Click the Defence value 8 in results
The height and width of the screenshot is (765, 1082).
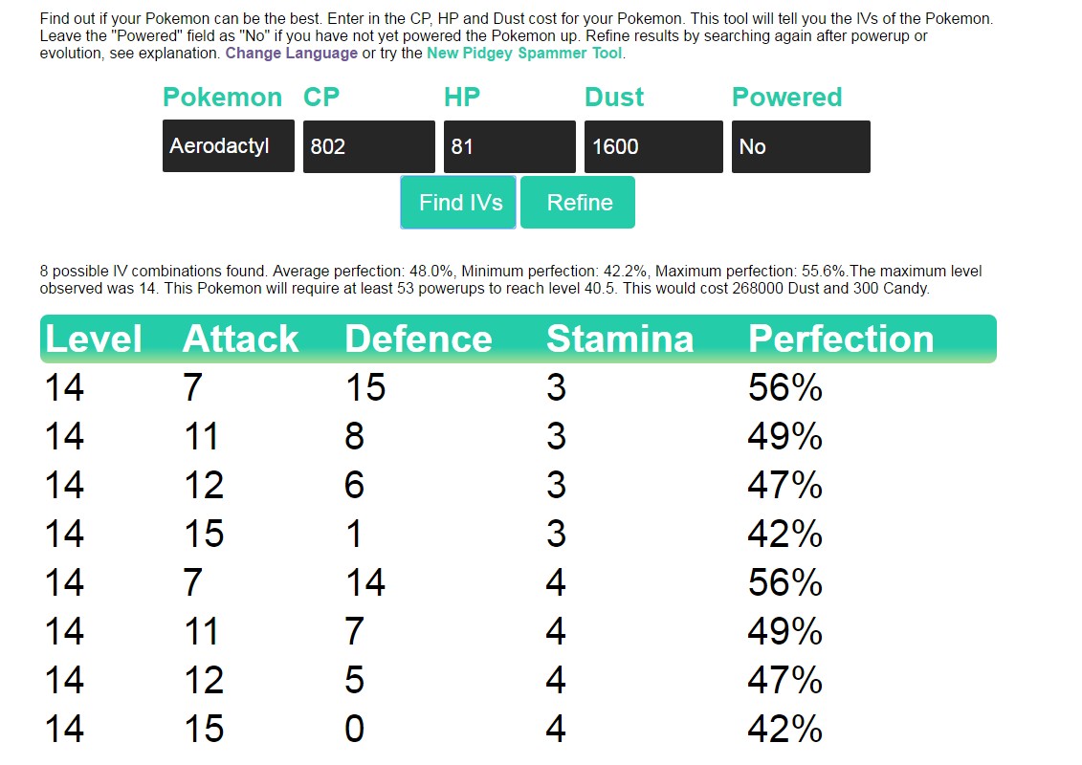pyautogui.click(x=354, y=437)
